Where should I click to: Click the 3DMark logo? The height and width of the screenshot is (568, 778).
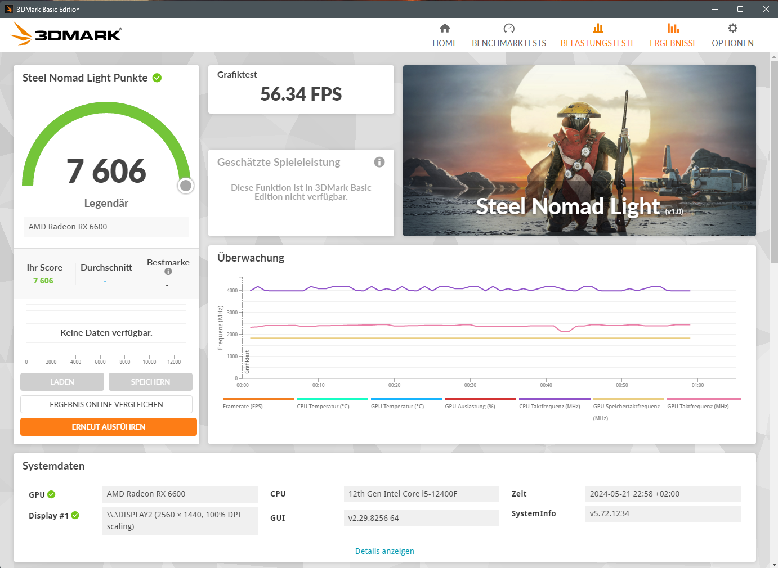tap(66, 34)
